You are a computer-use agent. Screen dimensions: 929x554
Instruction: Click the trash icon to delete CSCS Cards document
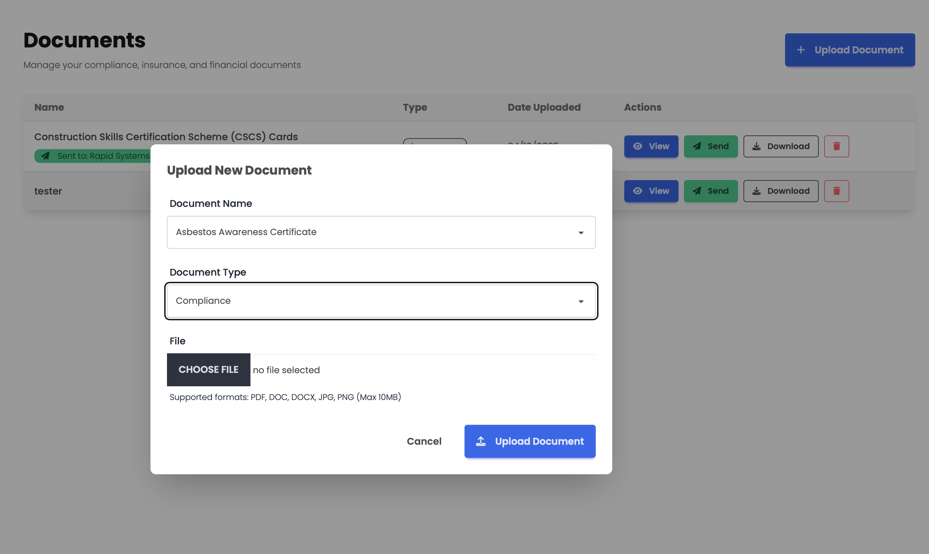tap(837, 146)
